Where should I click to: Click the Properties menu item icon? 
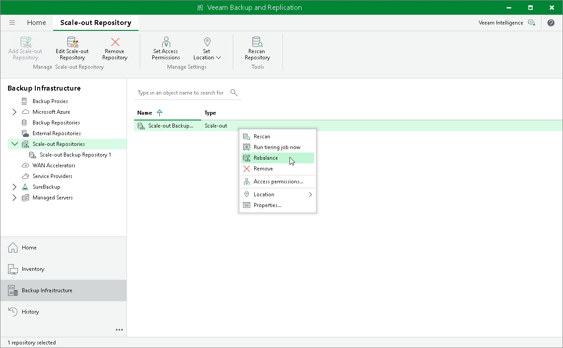point(247,205)
